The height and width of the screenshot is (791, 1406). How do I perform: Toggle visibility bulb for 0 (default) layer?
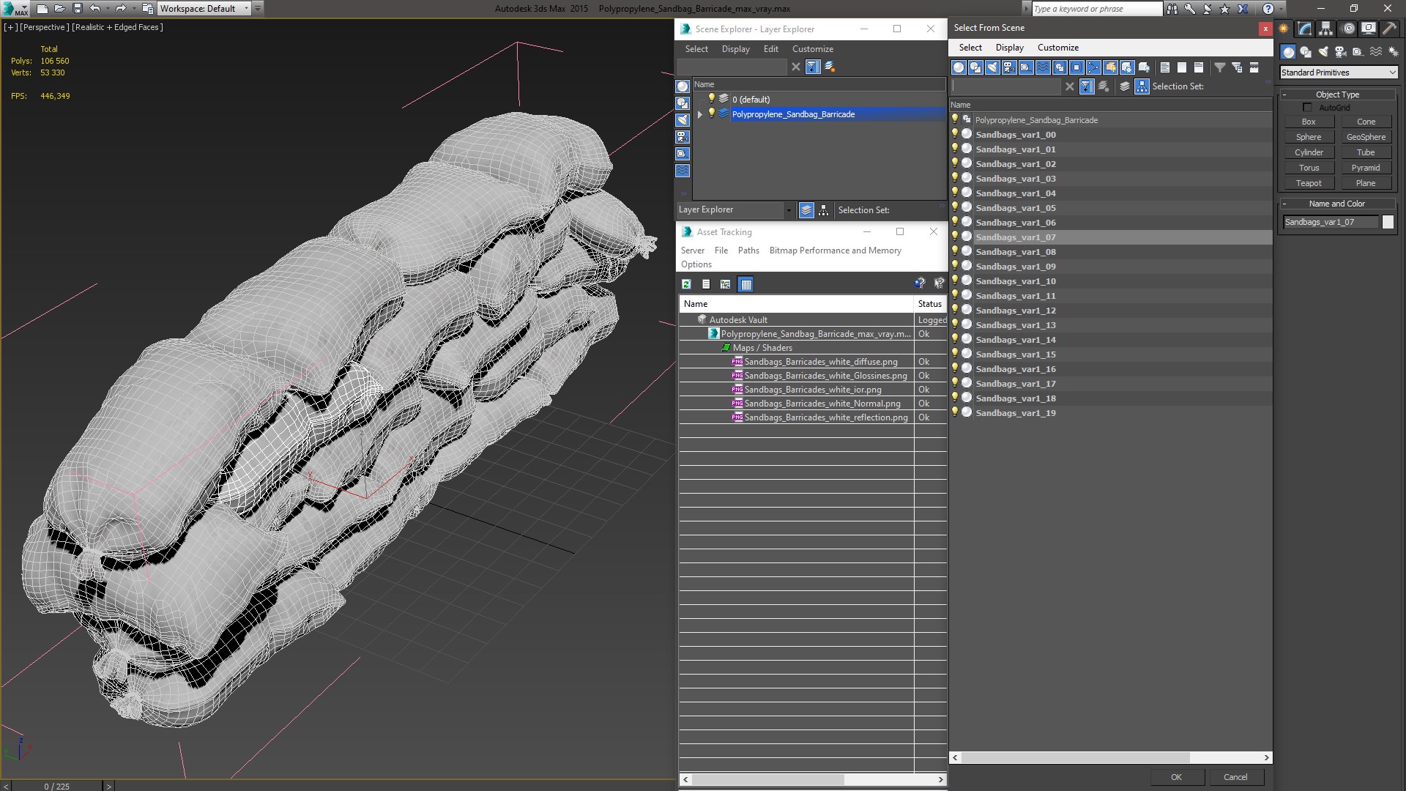(711, 99)
